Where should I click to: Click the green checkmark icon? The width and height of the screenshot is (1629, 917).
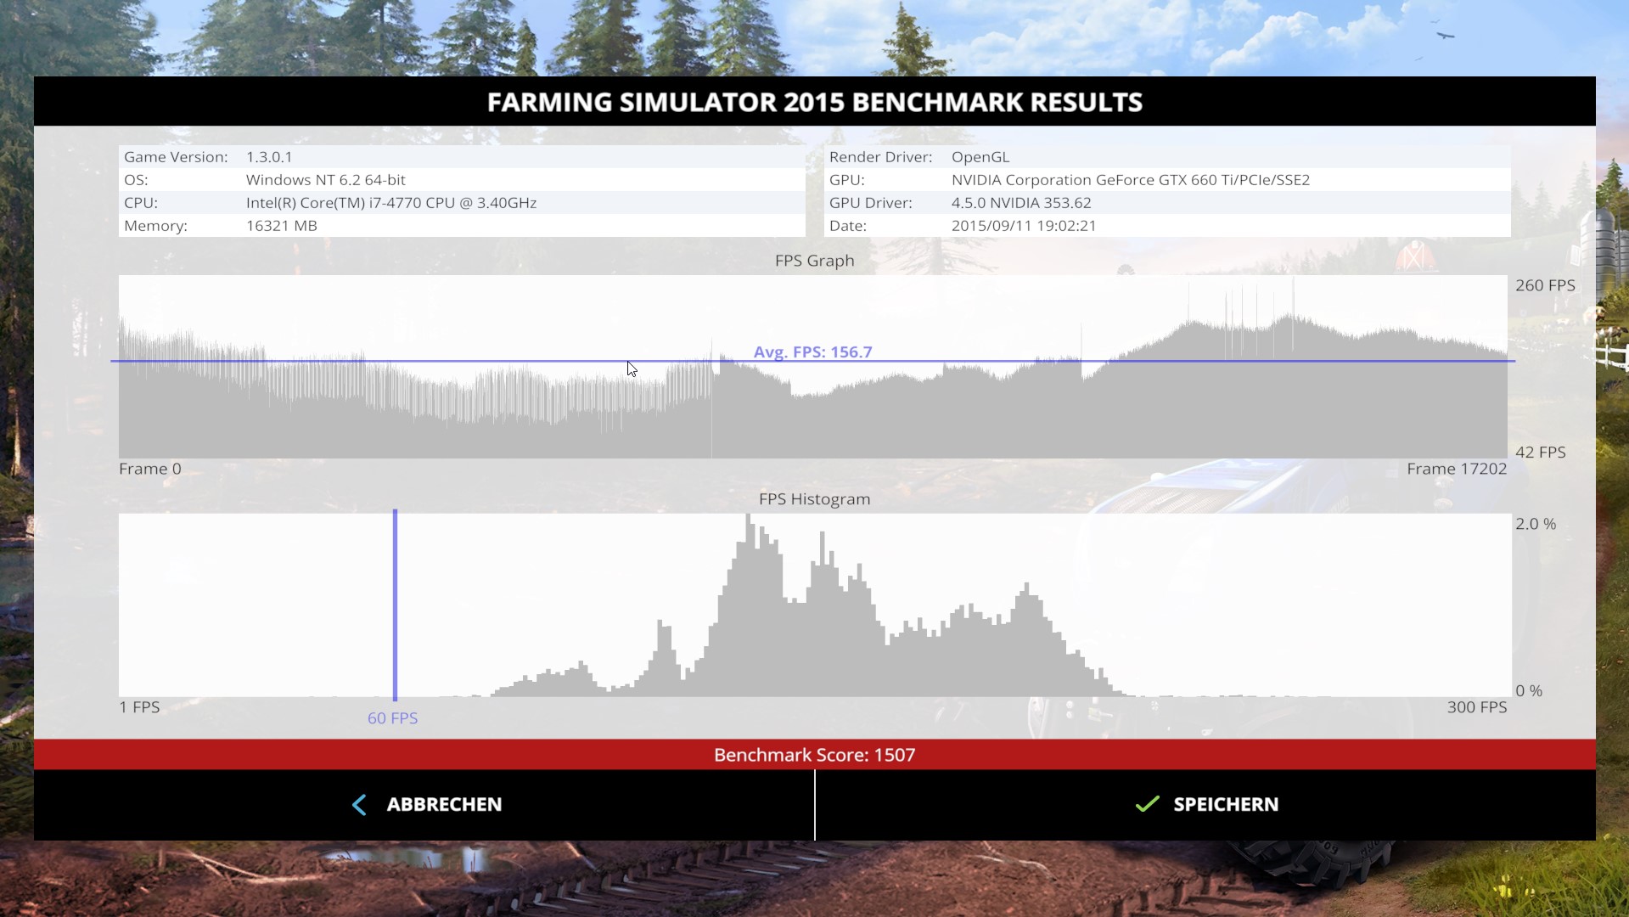[1147, 804]
